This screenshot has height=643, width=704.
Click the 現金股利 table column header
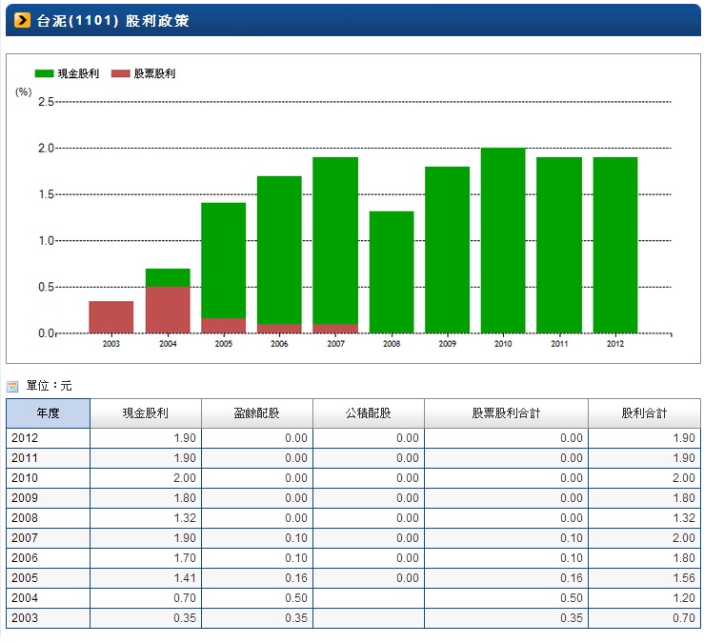pos(146,413)
